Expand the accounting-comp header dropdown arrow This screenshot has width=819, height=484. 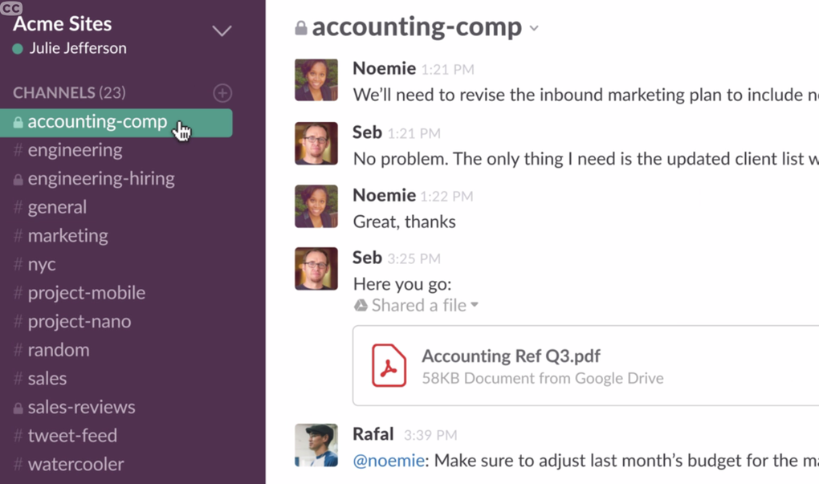[x=534, y=29]
